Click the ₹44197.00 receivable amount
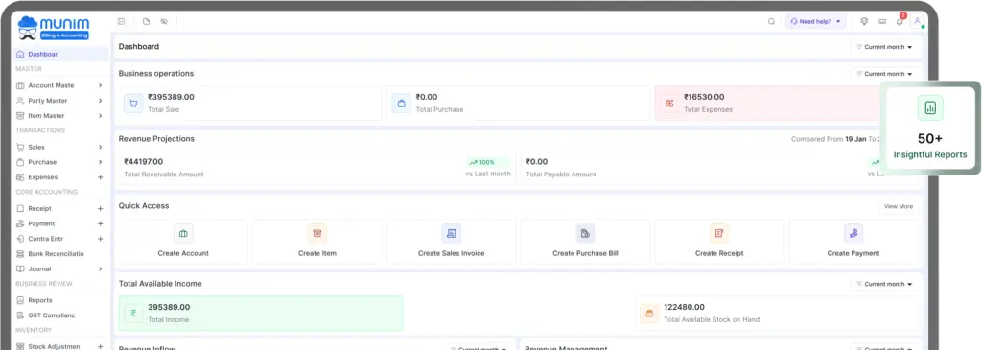The width and height of the screenshot is (982, 350). (x=144, y=161)
